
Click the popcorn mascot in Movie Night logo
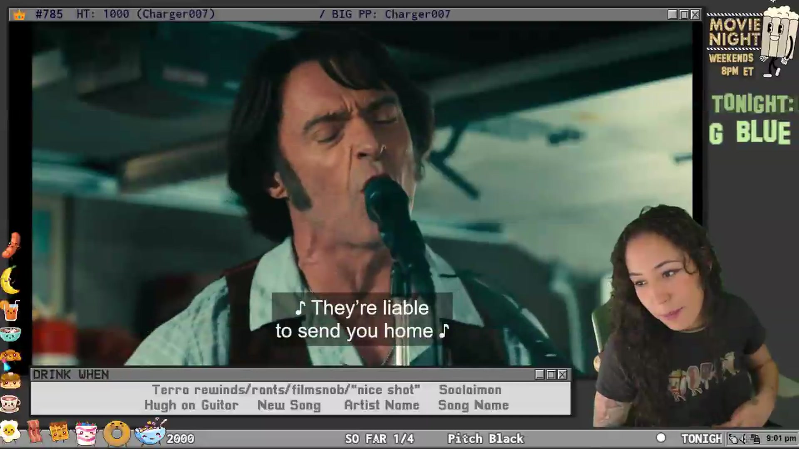(x=777, y=42)
